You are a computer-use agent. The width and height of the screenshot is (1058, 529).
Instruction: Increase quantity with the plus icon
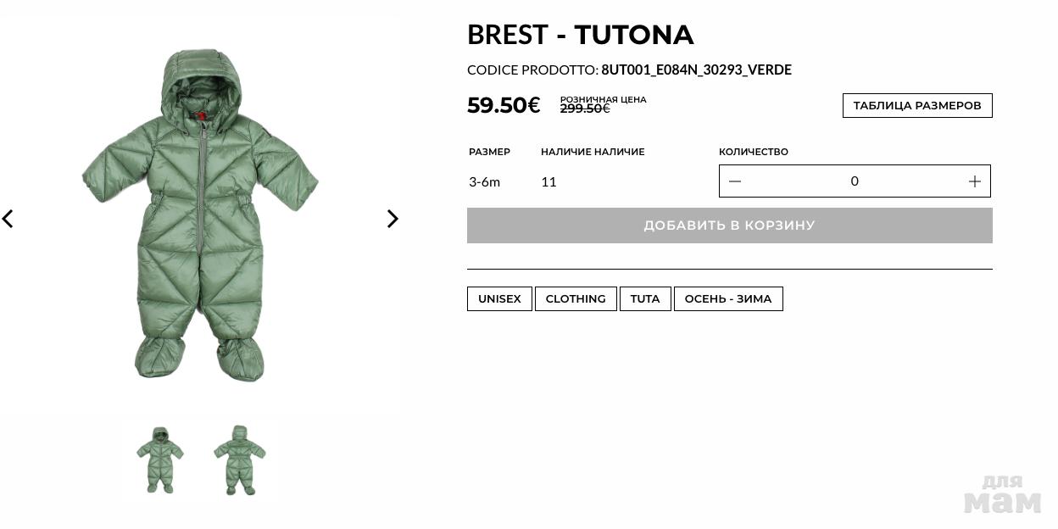(x=974, y=181)
